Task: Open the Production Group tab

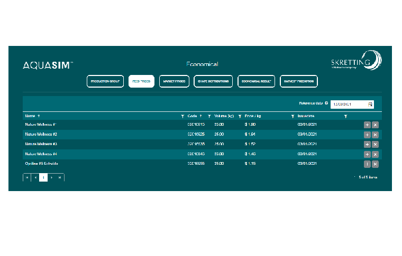Action: [x=105, y=81]
